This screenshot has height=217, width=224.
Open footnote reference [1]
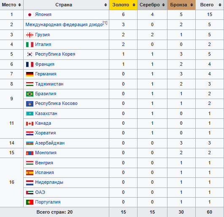[105, 23]
